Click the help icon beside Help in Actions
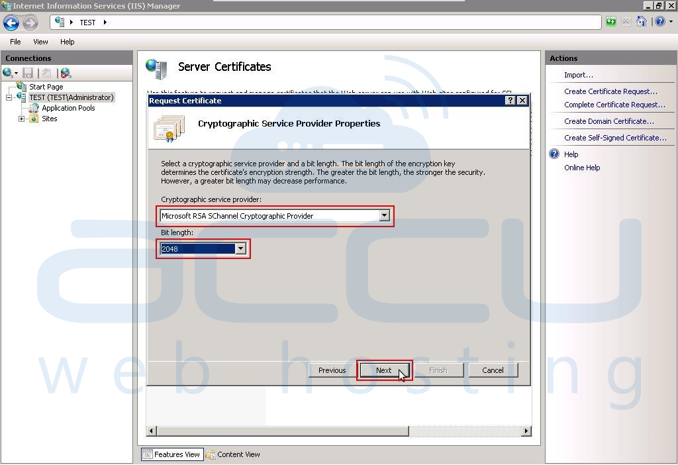Image resolution: width=678 pixels, height=465 pixels. (x=554, y=154)
